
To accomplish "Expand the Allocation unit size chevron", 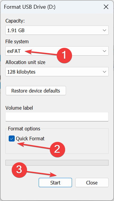I will [104, 72].
